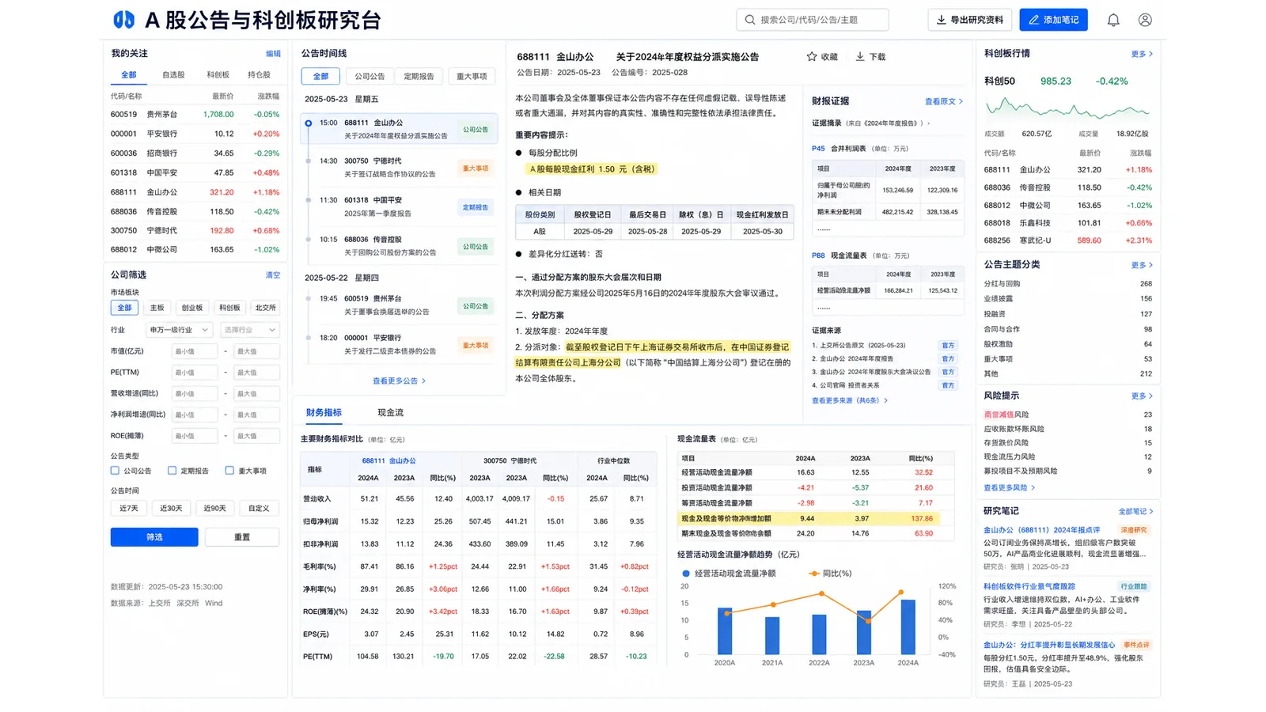Click 商誉减值风险 risk item
The width and height of the screenshot is (1266, 712).
click(1006, 415)
